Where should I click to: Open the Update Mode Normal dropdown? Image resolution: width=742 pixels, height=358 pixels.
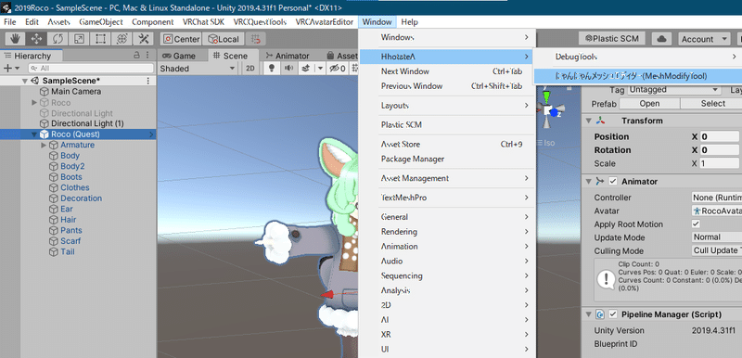click(716, 237)
